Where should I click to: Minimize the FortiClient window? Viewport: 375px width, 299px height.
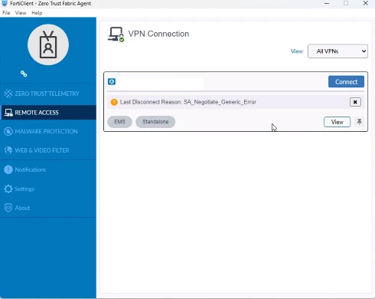[x=327, y=3]
